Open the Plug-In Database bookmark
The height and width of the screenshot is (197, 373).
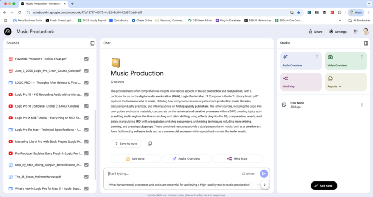(x=228, y=20)
